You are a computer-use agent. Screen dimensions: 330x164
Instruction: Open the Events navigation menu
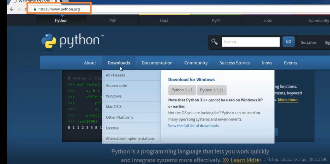(x=290, y=63)
